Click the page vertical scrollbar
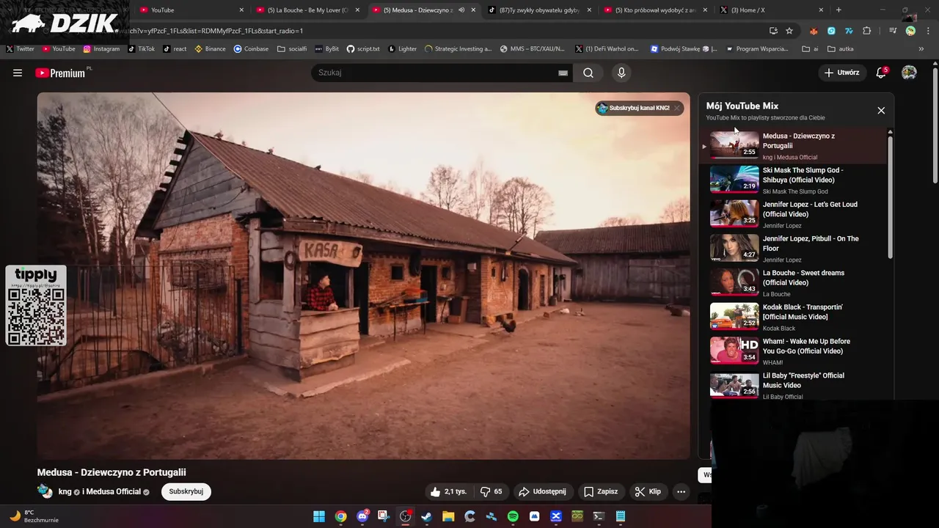 935,125
